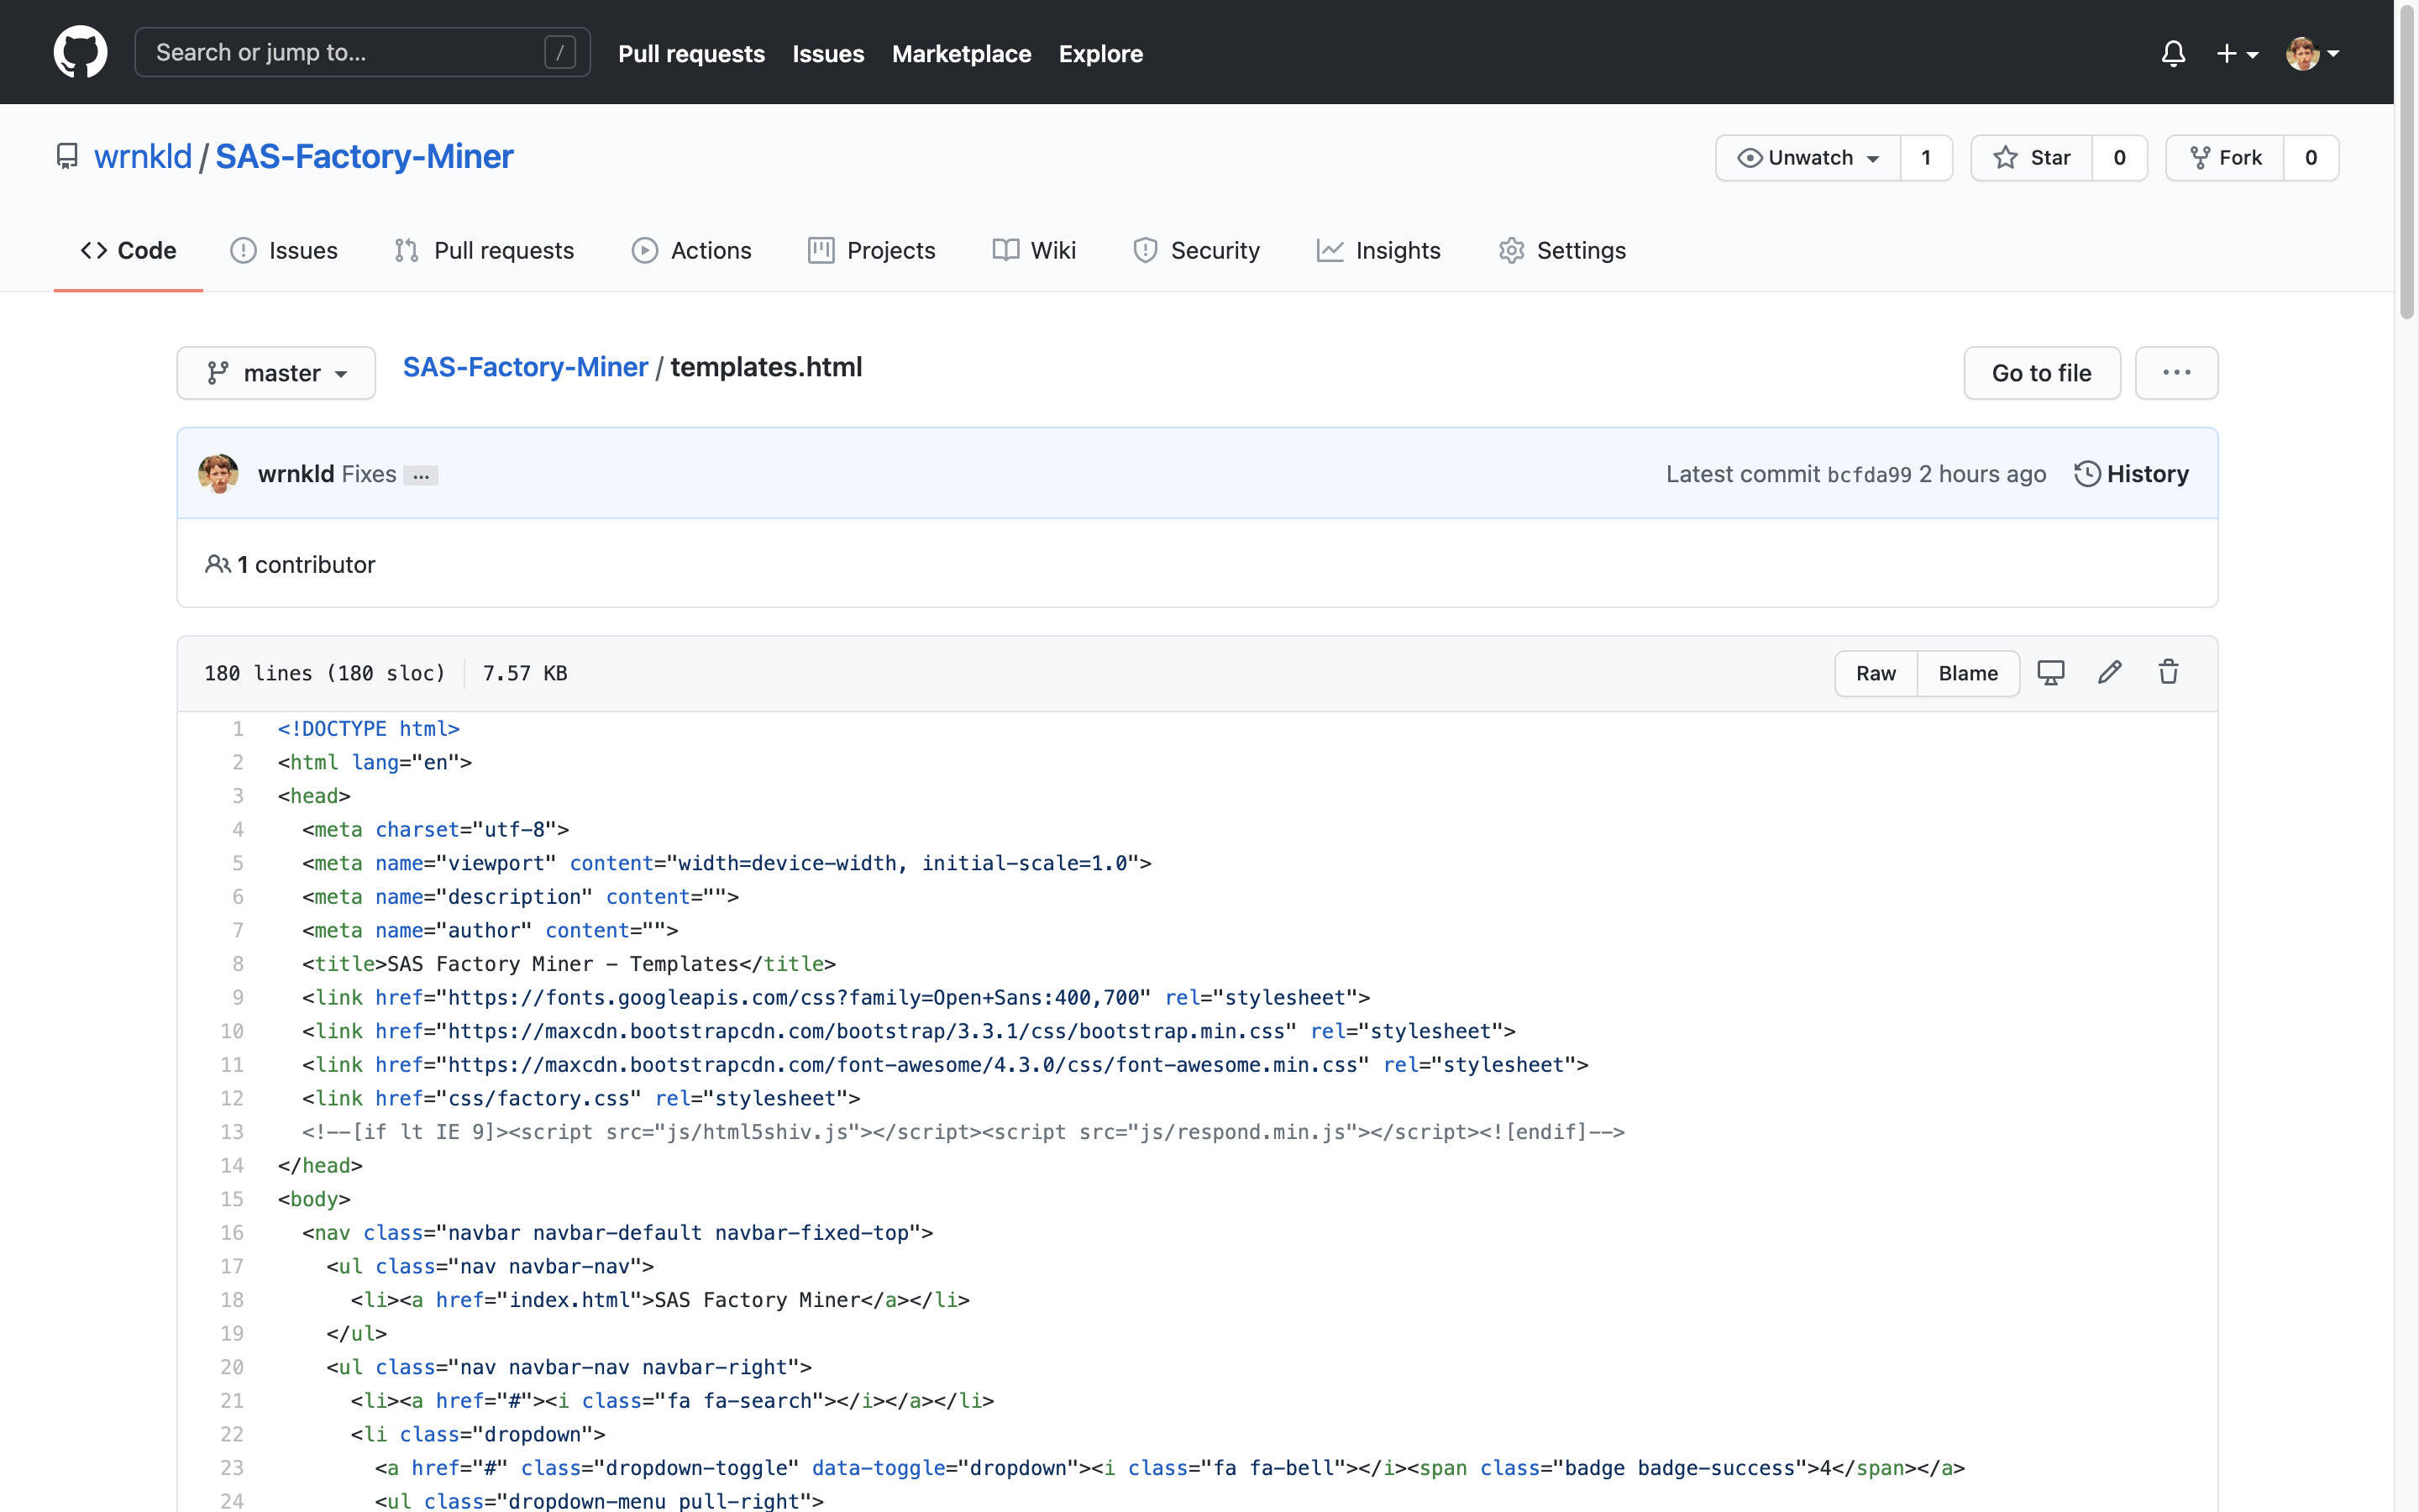Open commit bcfda99
2419x1512 pixels.
click(x=1868, y=475)
